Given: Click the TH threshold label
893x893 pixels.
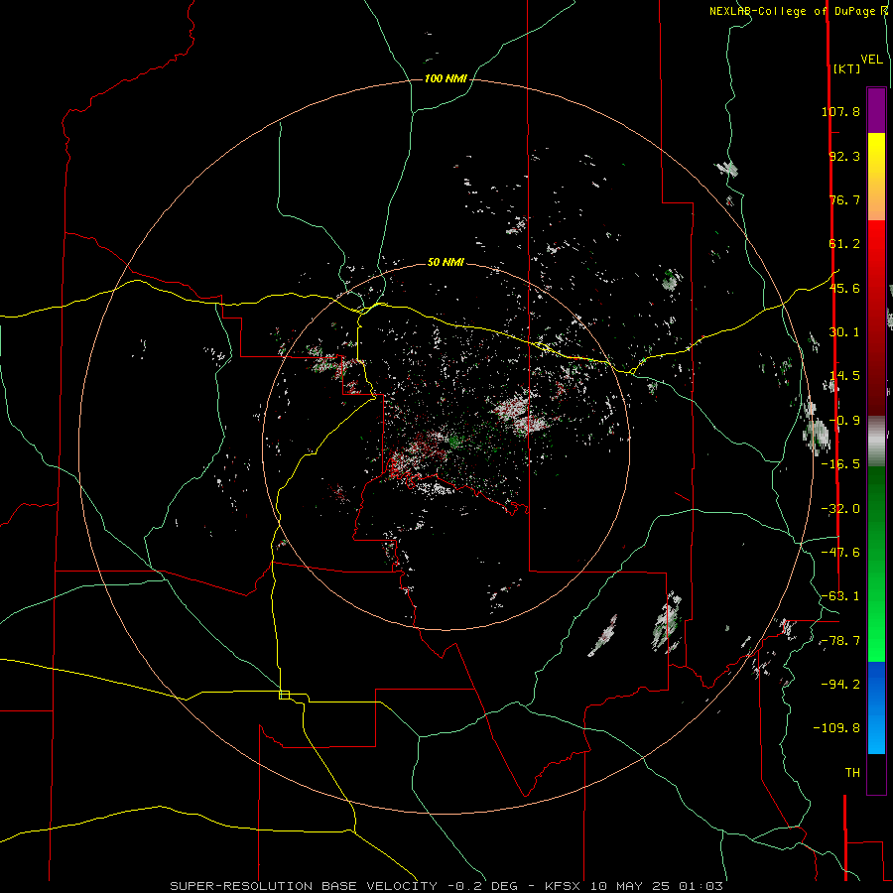Looking at the screenshot, I should pyautogui.click(x=852, y=773).
